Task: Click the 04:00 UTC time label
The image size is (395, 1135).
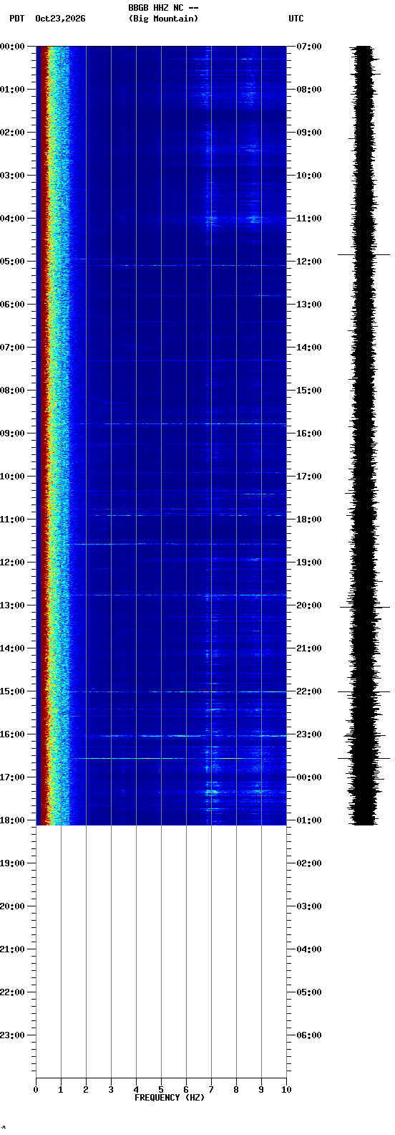Action: (309, 949)
